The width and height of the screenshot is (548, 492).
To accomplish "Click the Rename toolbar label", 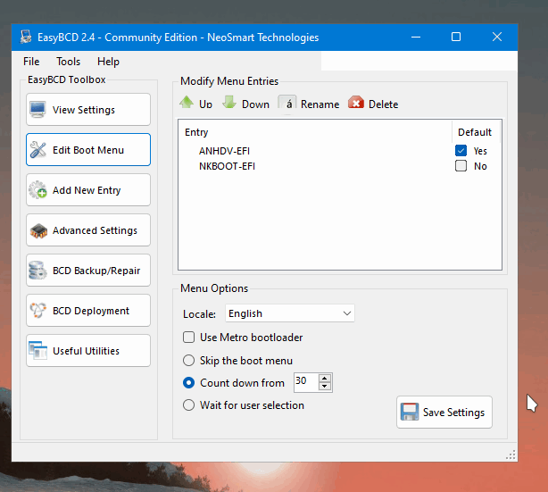I will pyautogui.click(x=320, y=104).
